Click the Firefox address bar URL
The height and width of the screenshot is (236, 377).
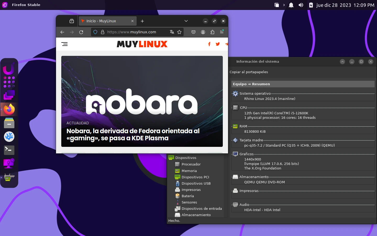pyautogui.click(x=132, y=32)
